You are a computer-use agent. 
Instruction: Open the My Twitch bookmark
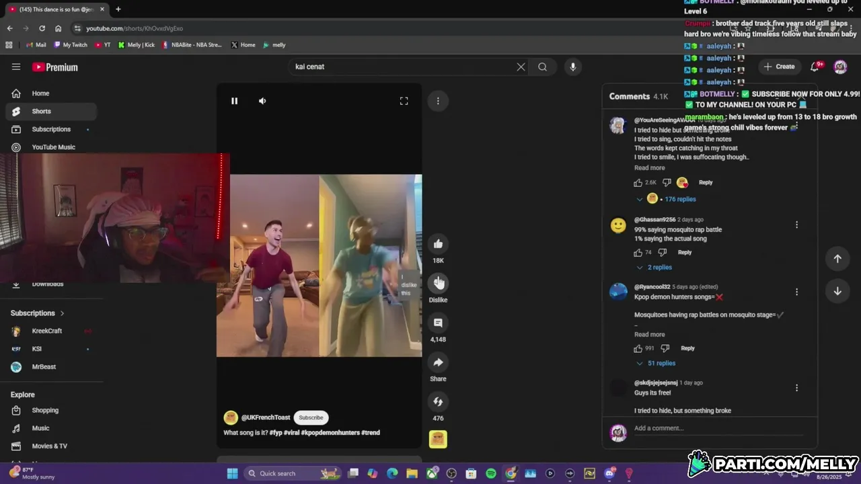pyautogui.click(x=71, y=45)
